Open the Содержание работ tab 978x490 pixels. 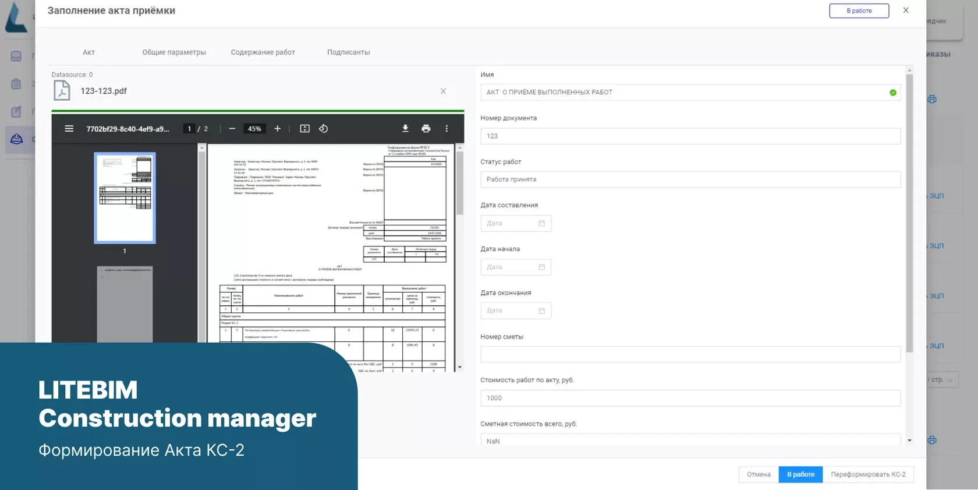point(263,52)
